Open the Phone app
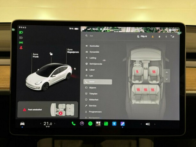This screenshot has width=196, height=147. [74, 124]
